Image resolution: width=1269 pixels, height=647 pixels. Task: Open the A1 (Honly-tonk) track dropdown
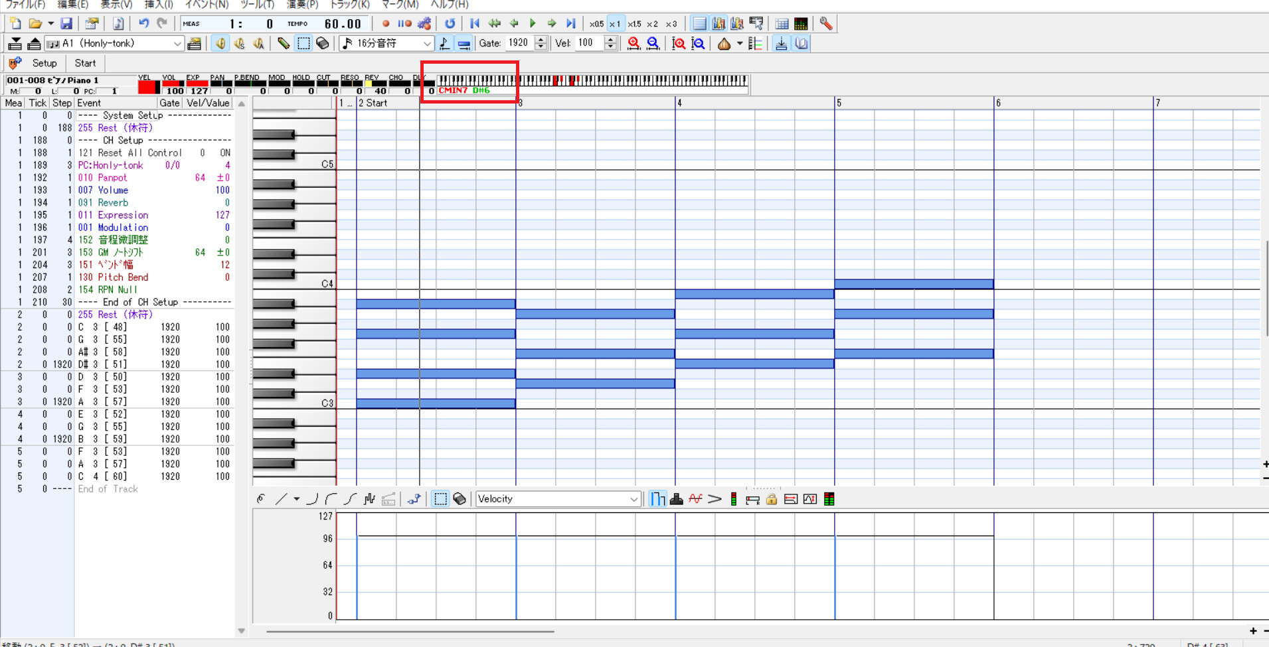[x=177, y=44]
